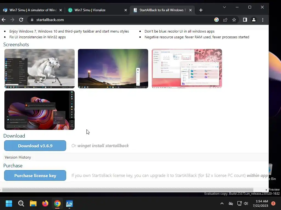Screen dimensions: 281x210
Task: Share this page using the share icon
Action: tap(225, 20)
